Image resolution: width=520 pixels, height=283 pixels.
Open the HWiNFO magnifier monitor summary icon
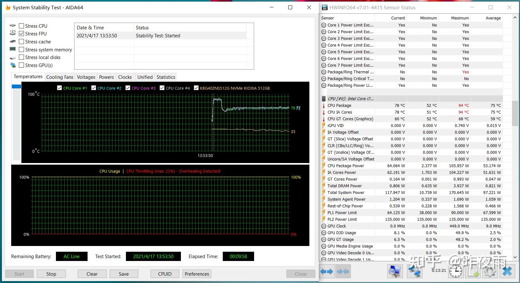[395, 272]
